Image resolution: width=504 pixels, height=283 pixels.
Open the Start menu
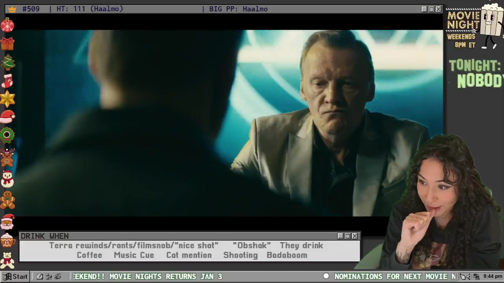click(15, 276)
